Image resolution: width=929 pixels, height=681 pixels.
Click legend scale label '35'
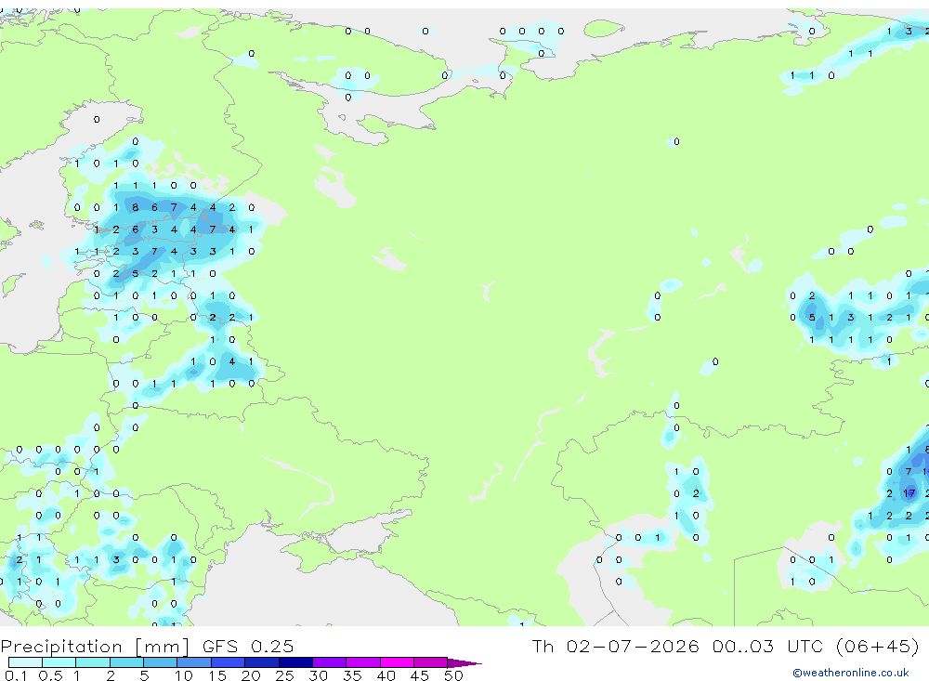tap(352, 675)
